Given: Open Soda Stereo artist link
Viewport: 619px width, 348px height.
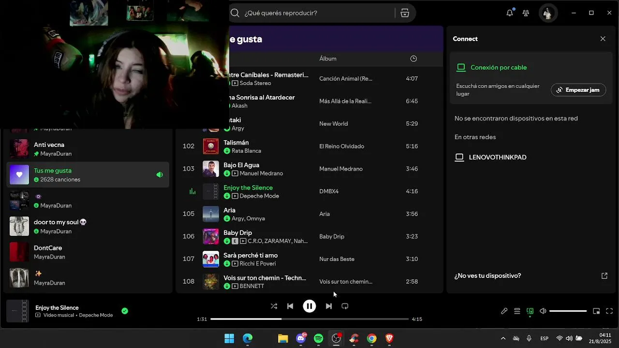Looking at the screenshot, I should tap(255, 83).
